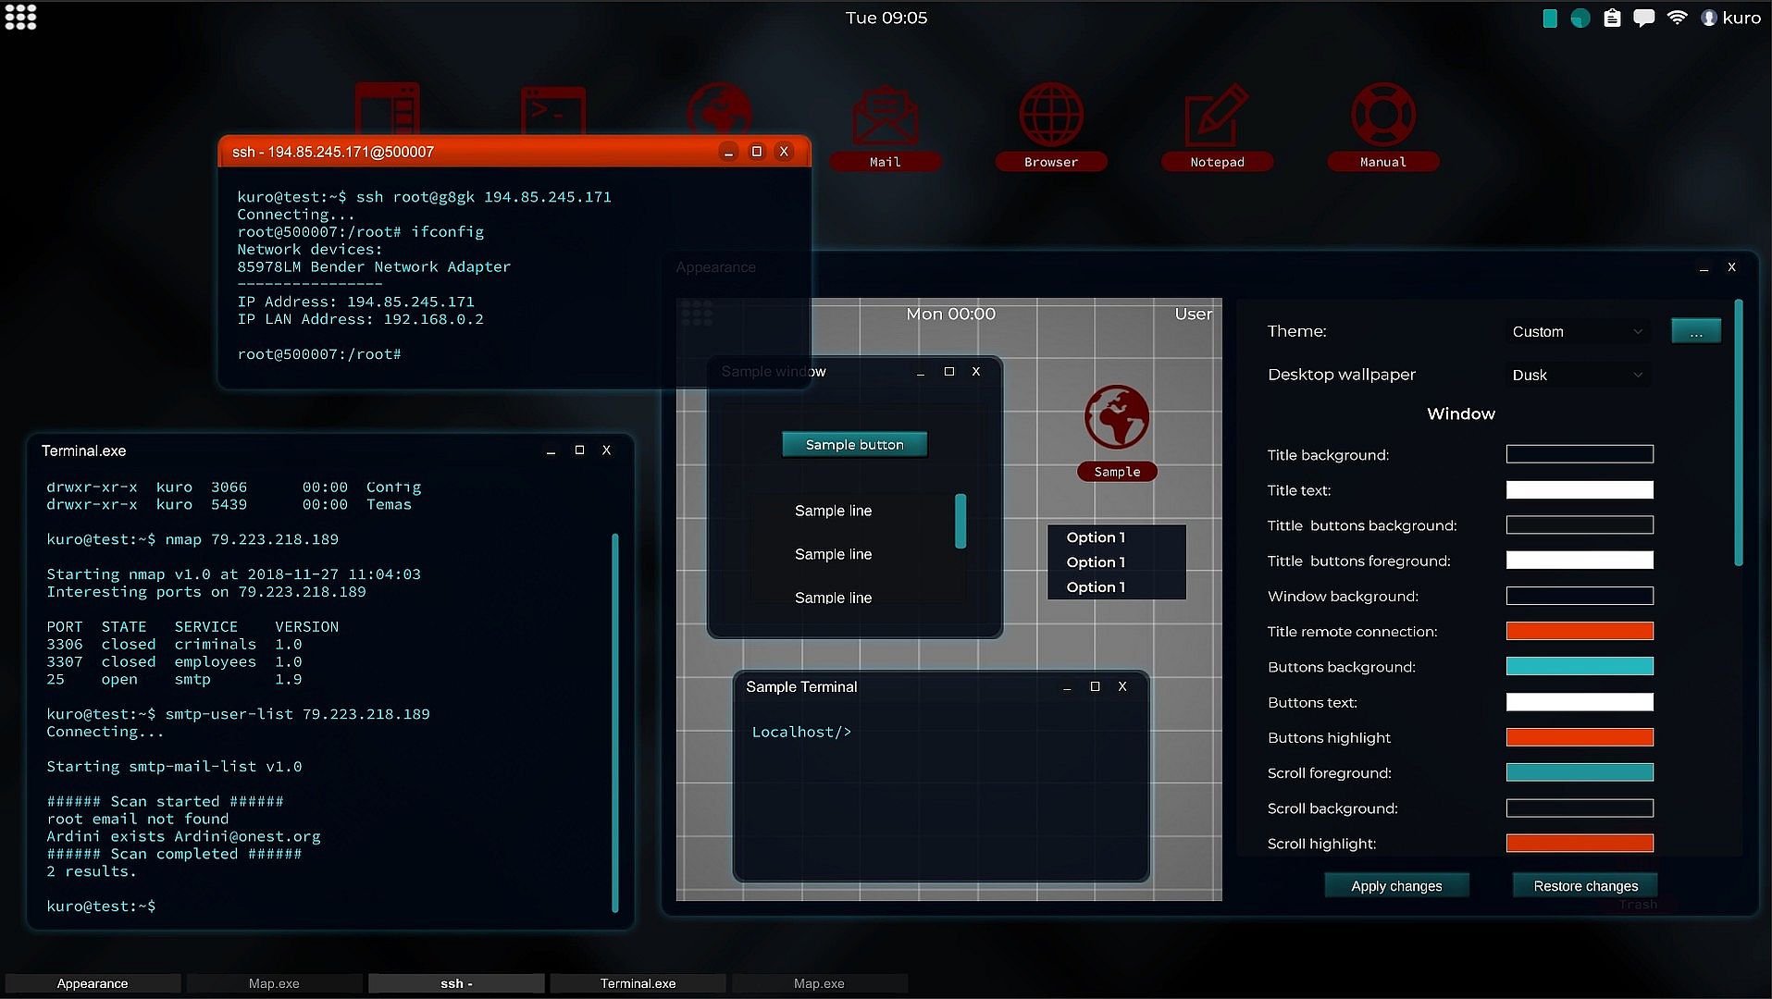Change the Buttons background color swatch
This screenshot has height=999, width=1772.
click(x=1580, y=666)
